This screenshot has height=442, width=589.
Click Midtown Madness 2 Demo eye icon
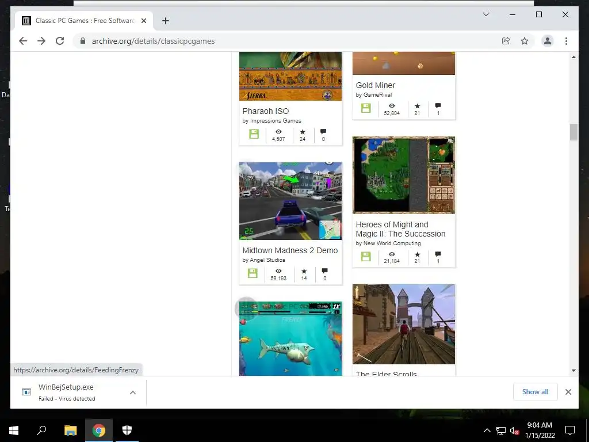pyautogui.click(x=278, y=270)
